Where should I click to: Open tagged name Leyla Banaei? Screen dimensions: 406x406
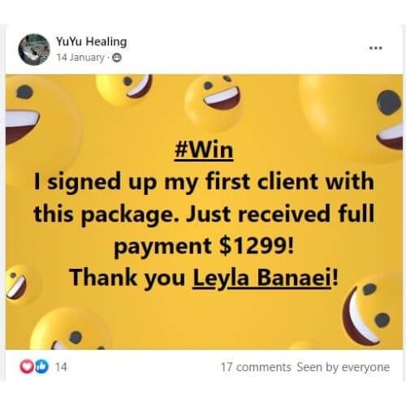(261, 278)
